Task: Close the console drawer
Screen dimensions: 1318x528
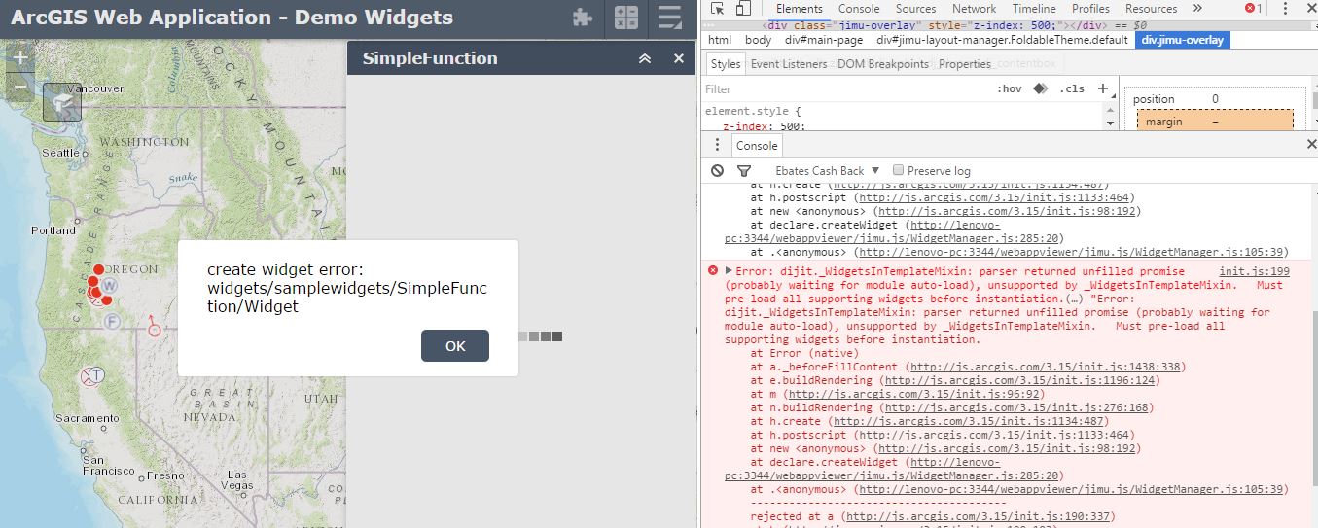Action: pos(1310,144)
